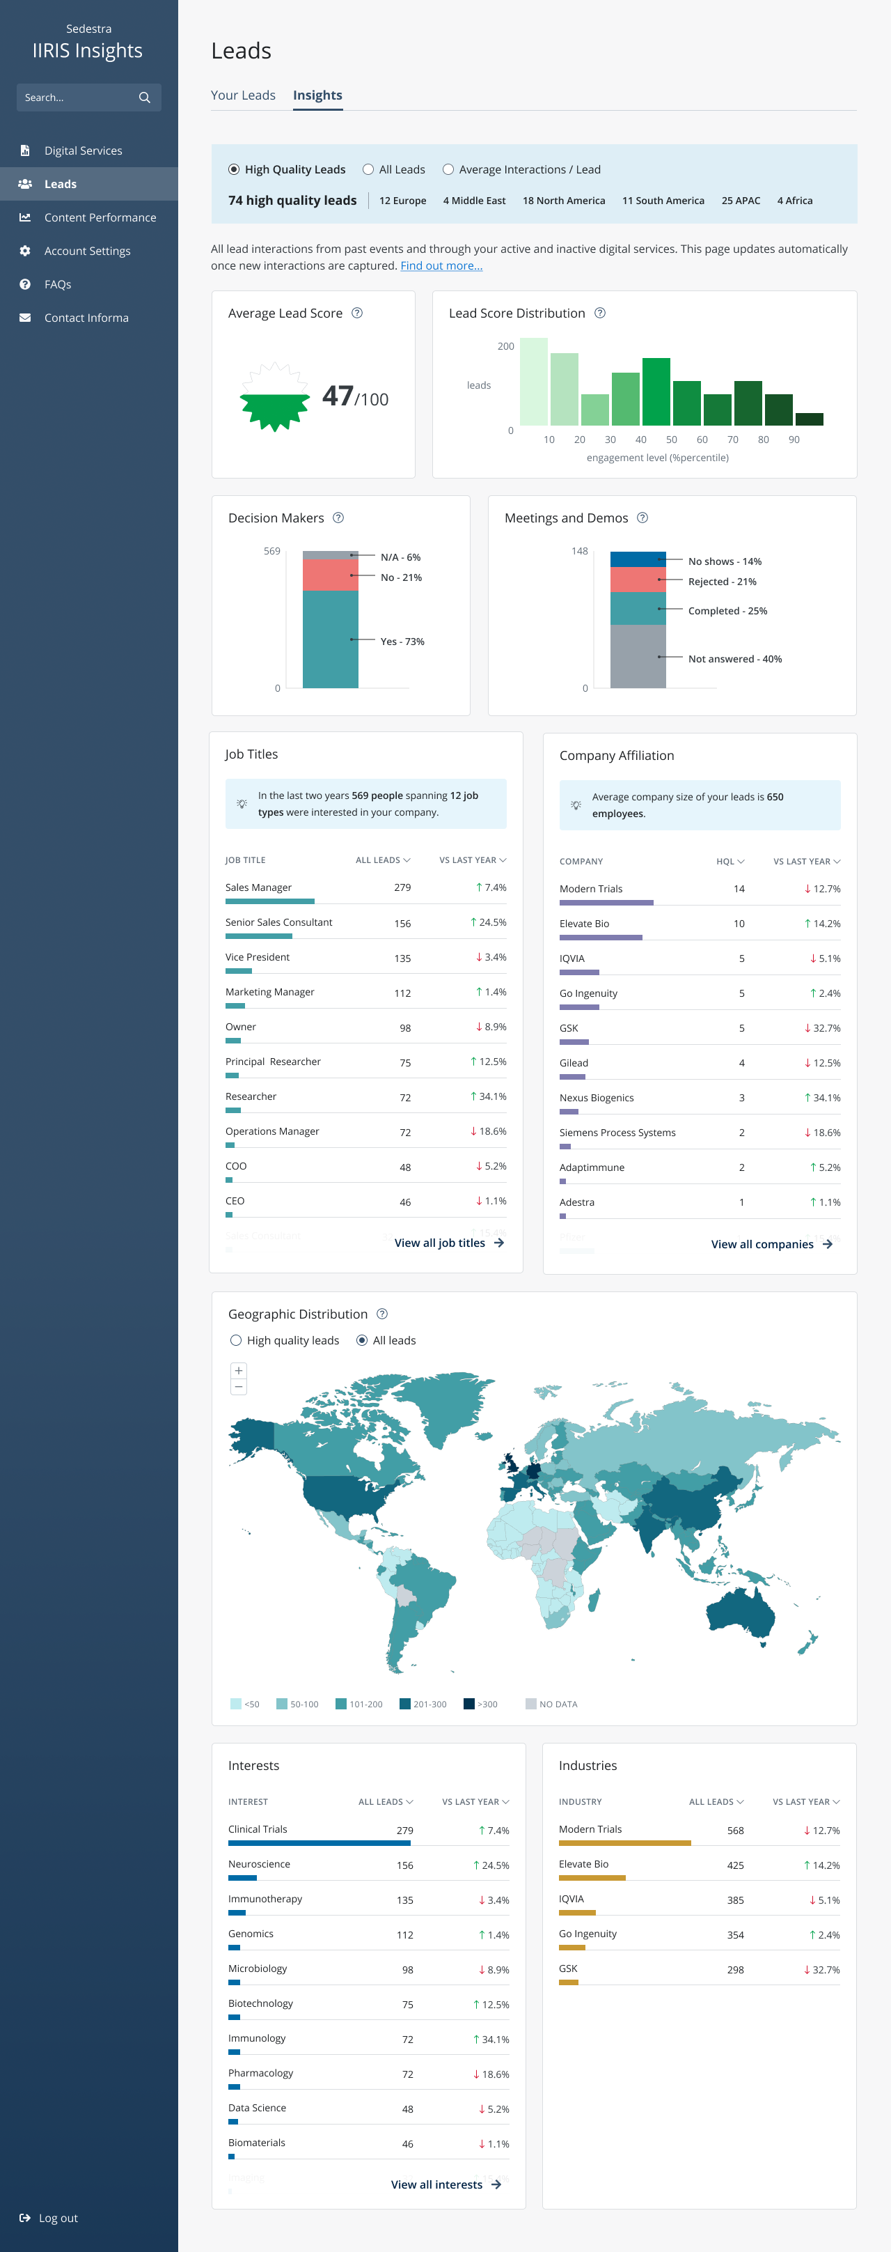Sort Company Affiliation by HQL
Image resolution: width=891 pixels, height=2252 pixels.
coord(730,862)
